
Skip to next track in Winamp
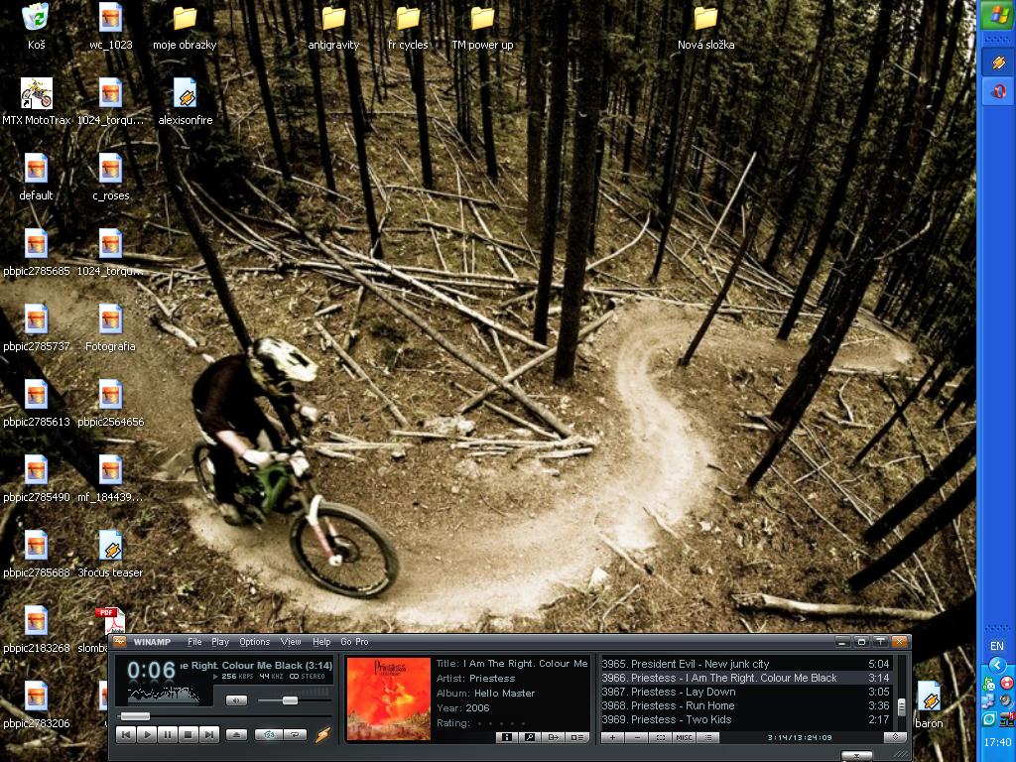pyautogui.click(x=209, y=735)
